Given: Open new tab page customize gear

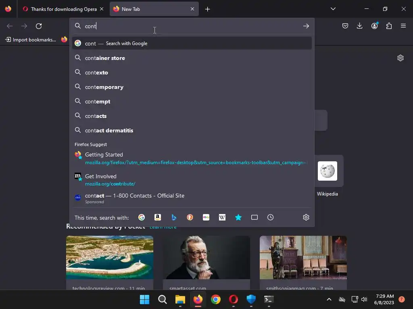Looking at the screenshot, I should coord(400,58).
